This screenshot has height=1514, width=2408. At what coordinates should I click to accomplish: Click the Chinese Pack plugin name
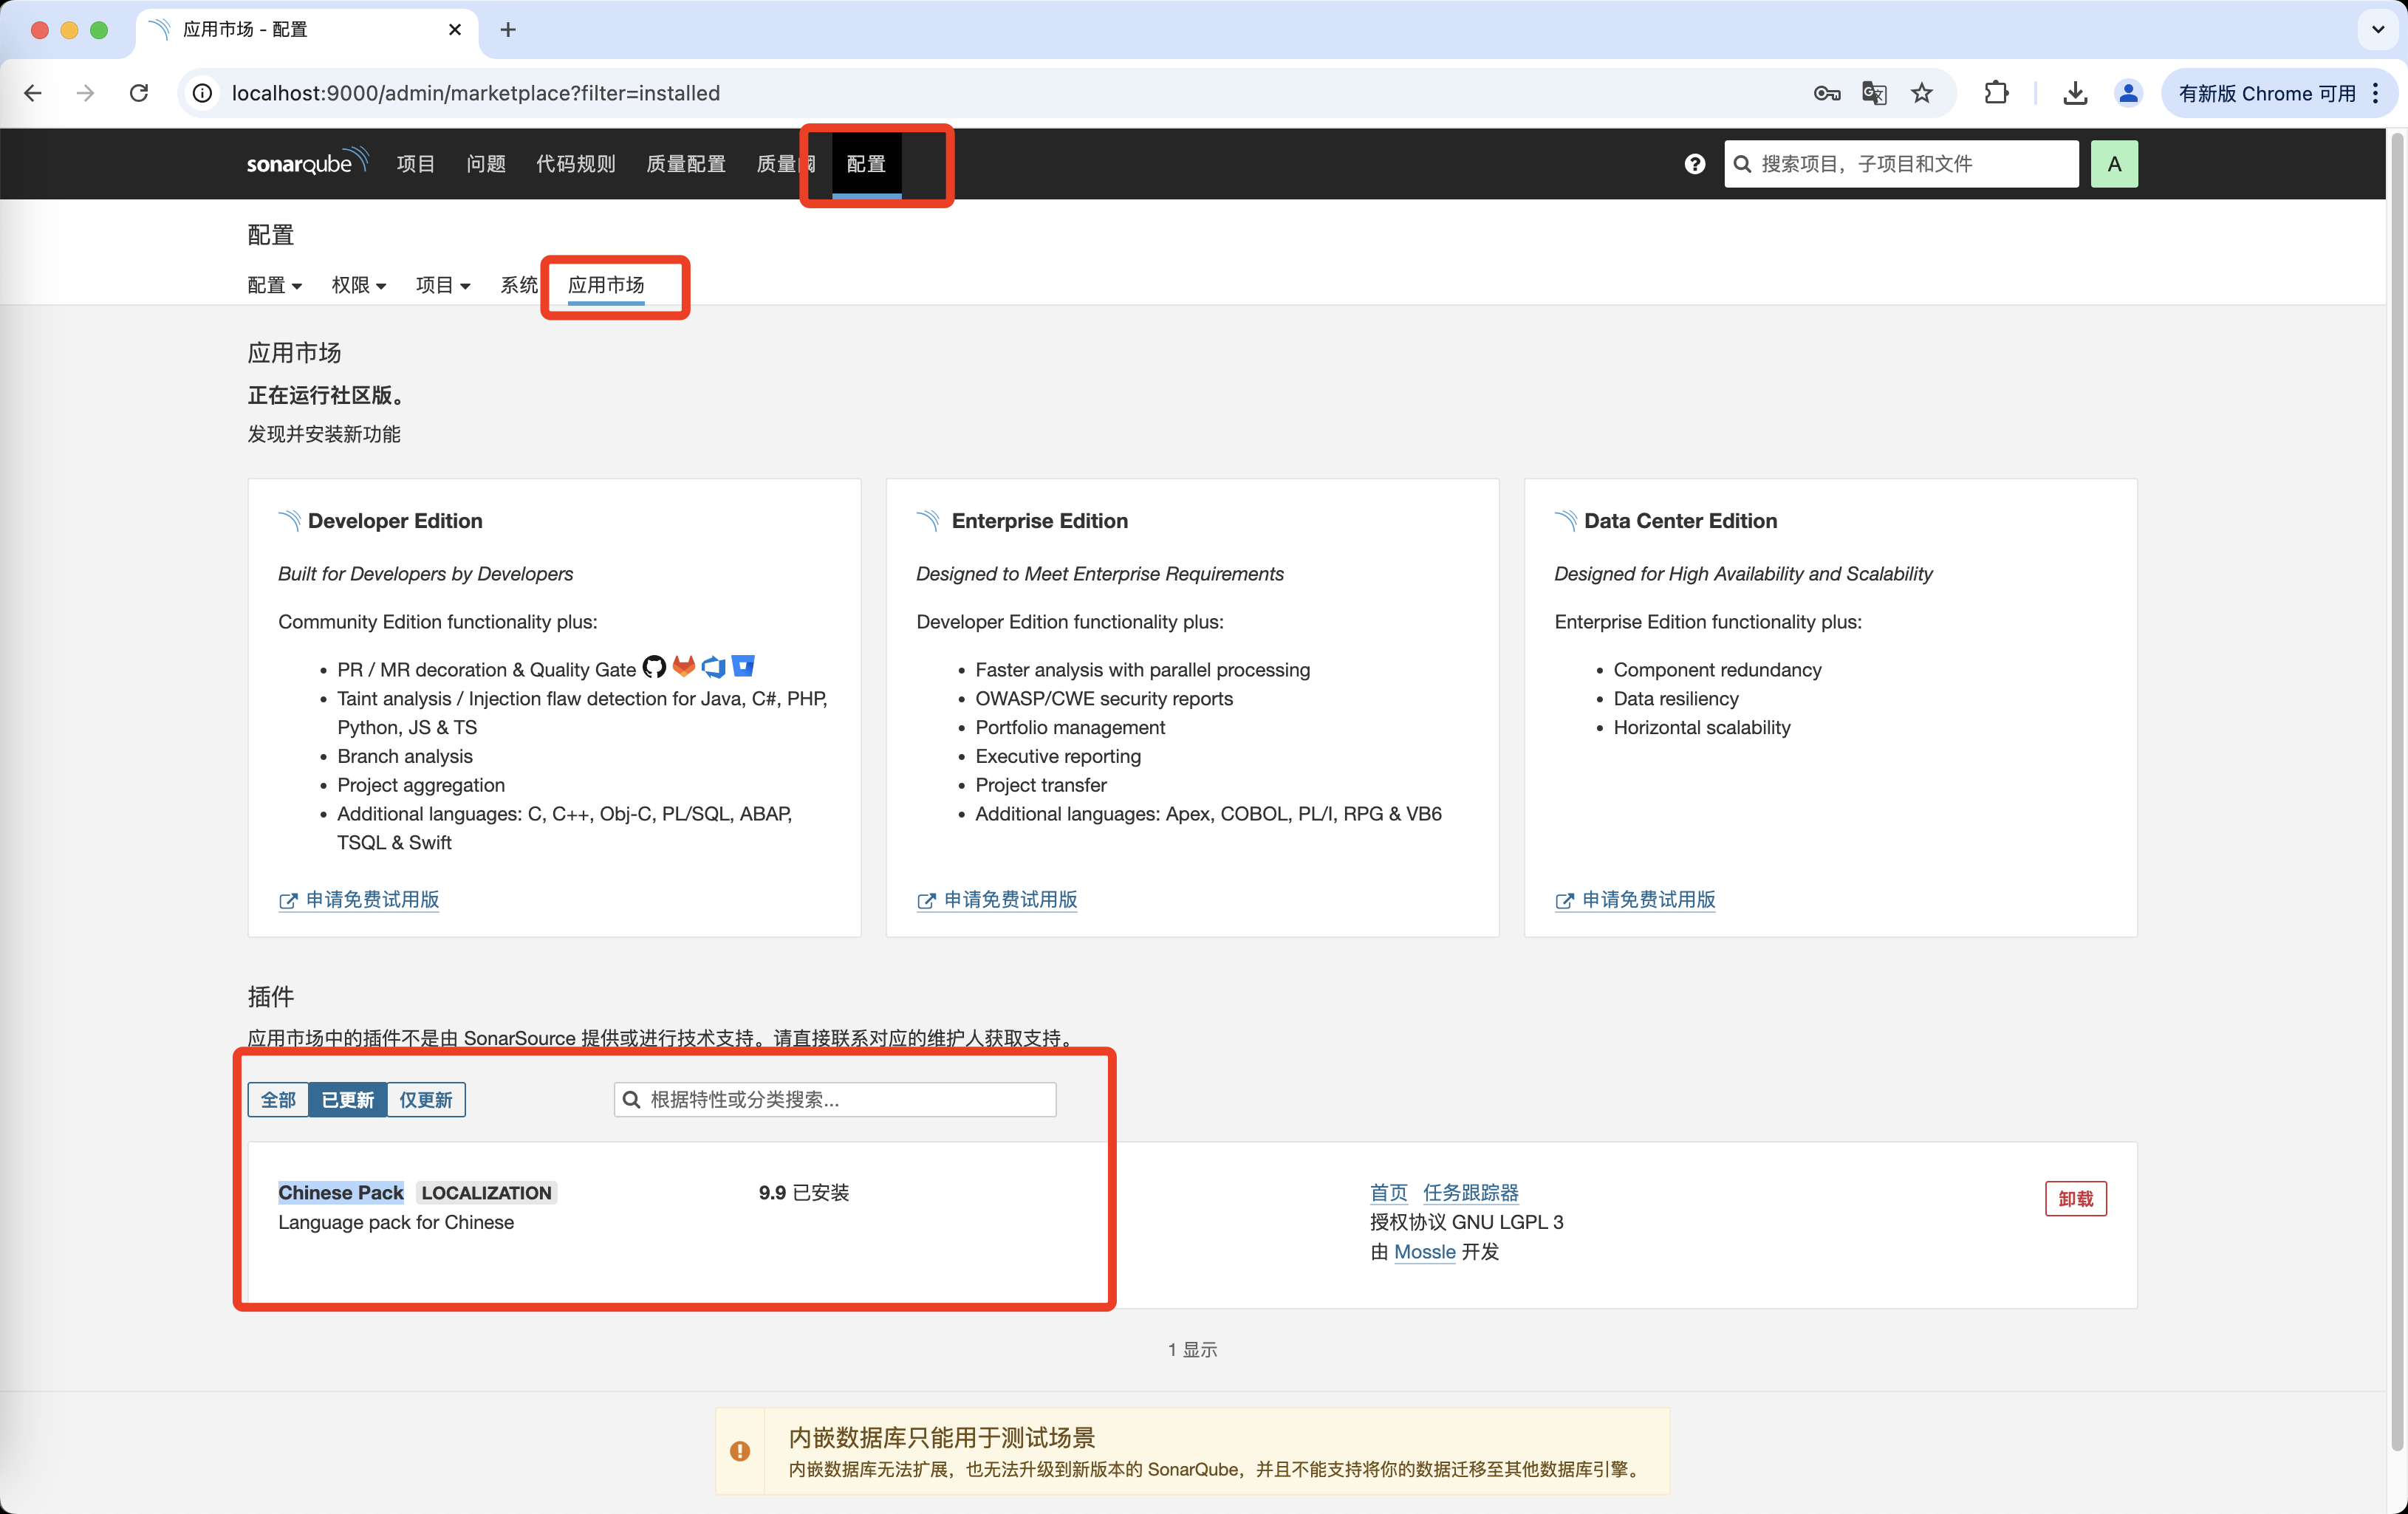[341, 1192]
